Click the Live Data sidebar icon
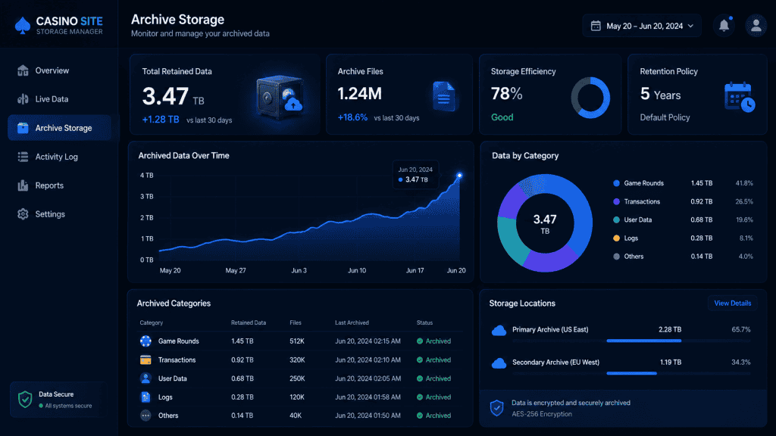Screen dimensions: 776x436 click(23, 99)
